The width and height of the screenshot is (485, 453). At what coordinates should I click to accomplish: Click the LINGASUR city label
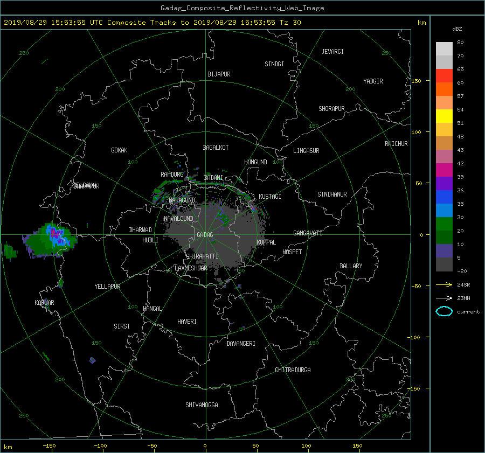pos(306,151)
